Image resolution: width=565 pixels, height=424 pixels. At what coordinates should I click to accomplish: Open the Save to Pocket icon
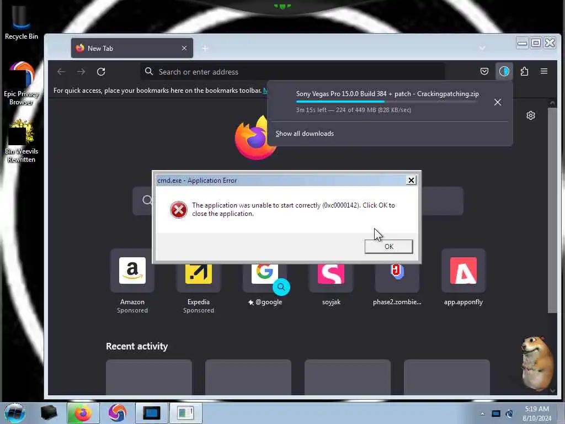484,71
